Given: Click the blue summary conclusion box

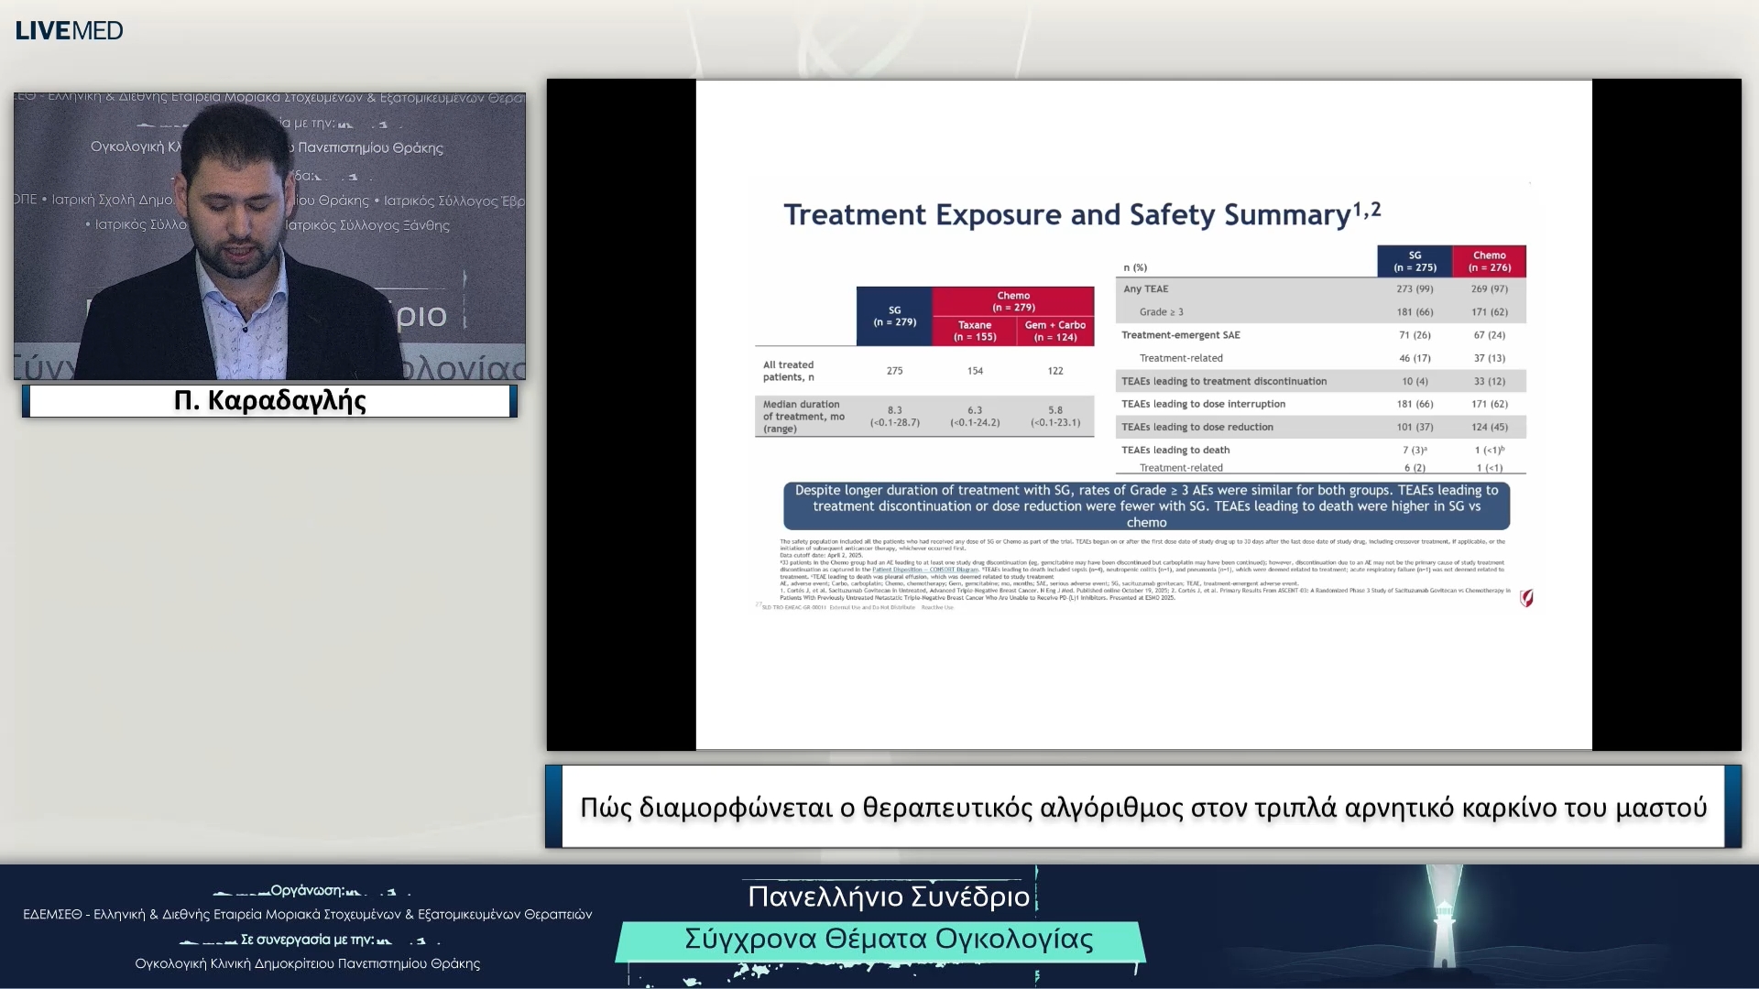Looking at the screenshot, I should click(x=1146, y=506).
